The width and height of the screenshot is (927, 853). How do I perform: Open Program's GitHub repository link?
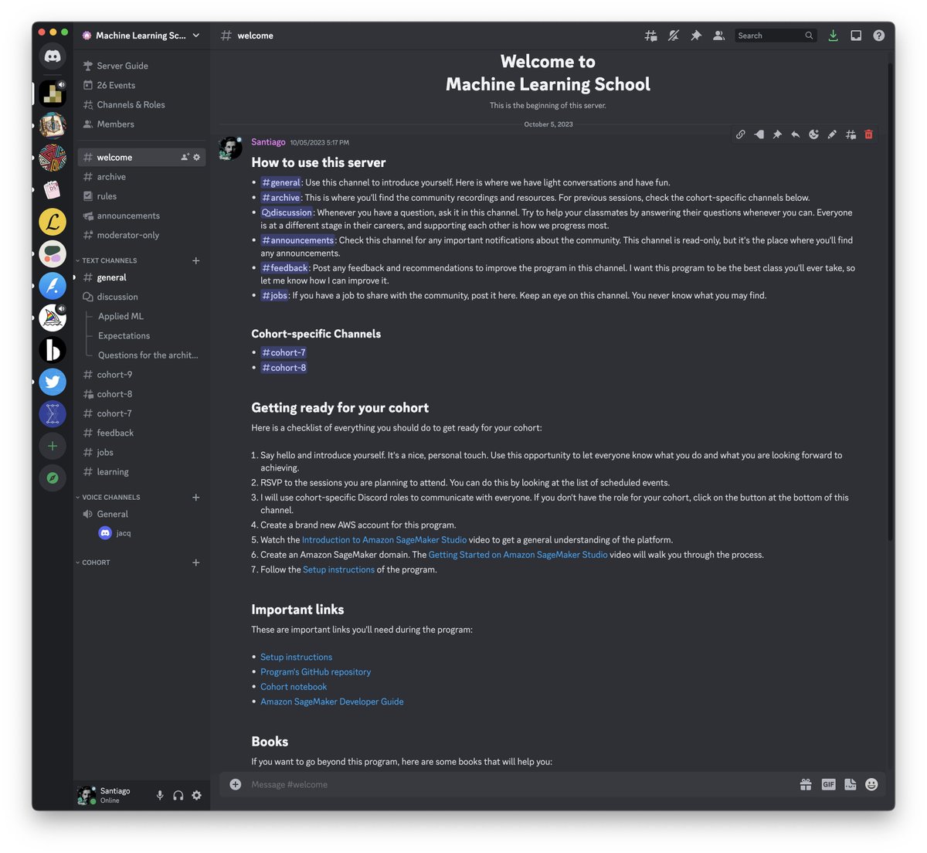(315, 672)
